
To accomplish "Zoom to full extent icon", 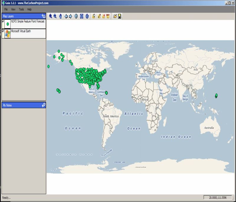I will coord(82,16).
